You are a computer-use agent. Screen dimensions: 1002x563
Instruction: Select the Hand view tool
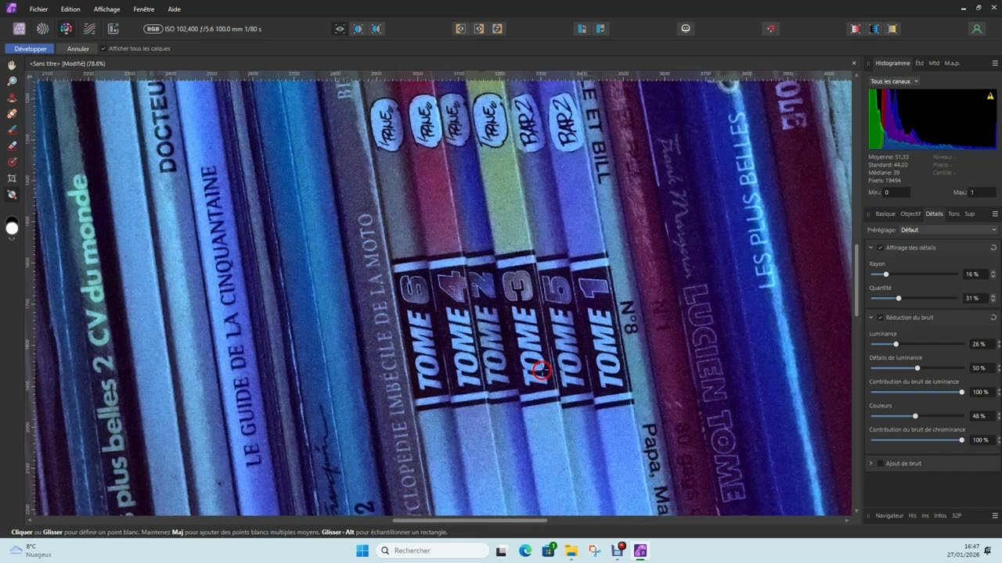tap(12, 65)
